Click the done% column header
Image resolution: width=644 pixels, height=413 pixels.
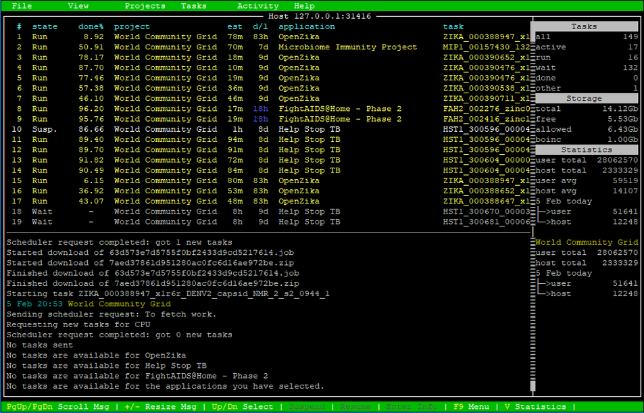(x=91, y=26)
